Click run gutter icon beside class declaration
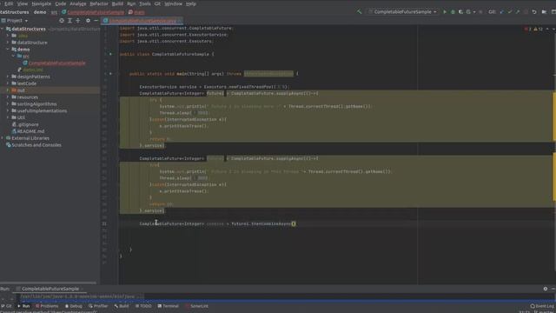556x313 pixels. (110, 54)
